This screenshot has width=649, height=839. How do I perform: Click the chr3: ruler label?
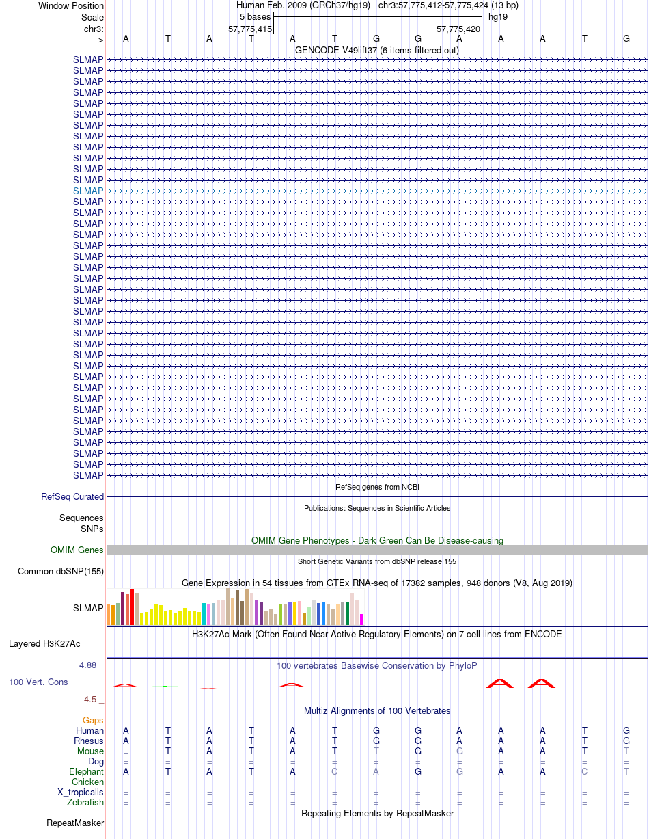click(x=94, y=29)
